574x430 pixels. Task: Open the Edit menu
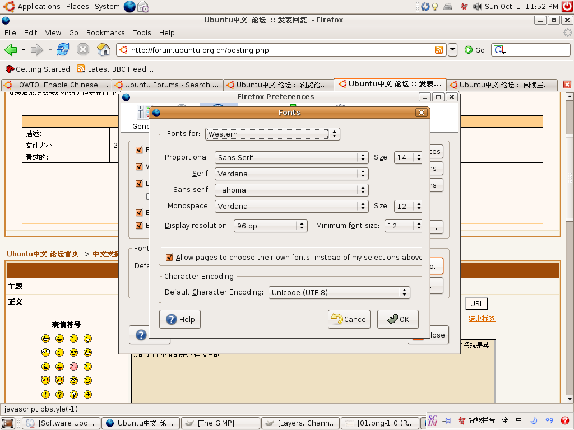tap(30, 33)
